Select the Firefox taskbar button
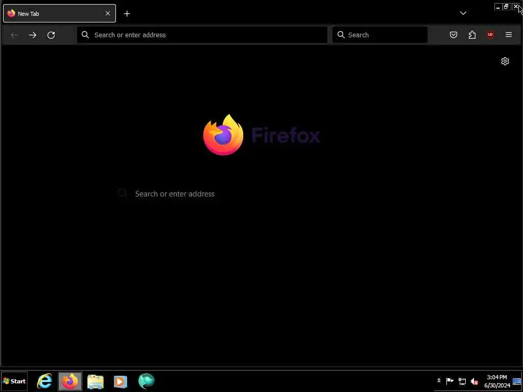 click(70, 381)
